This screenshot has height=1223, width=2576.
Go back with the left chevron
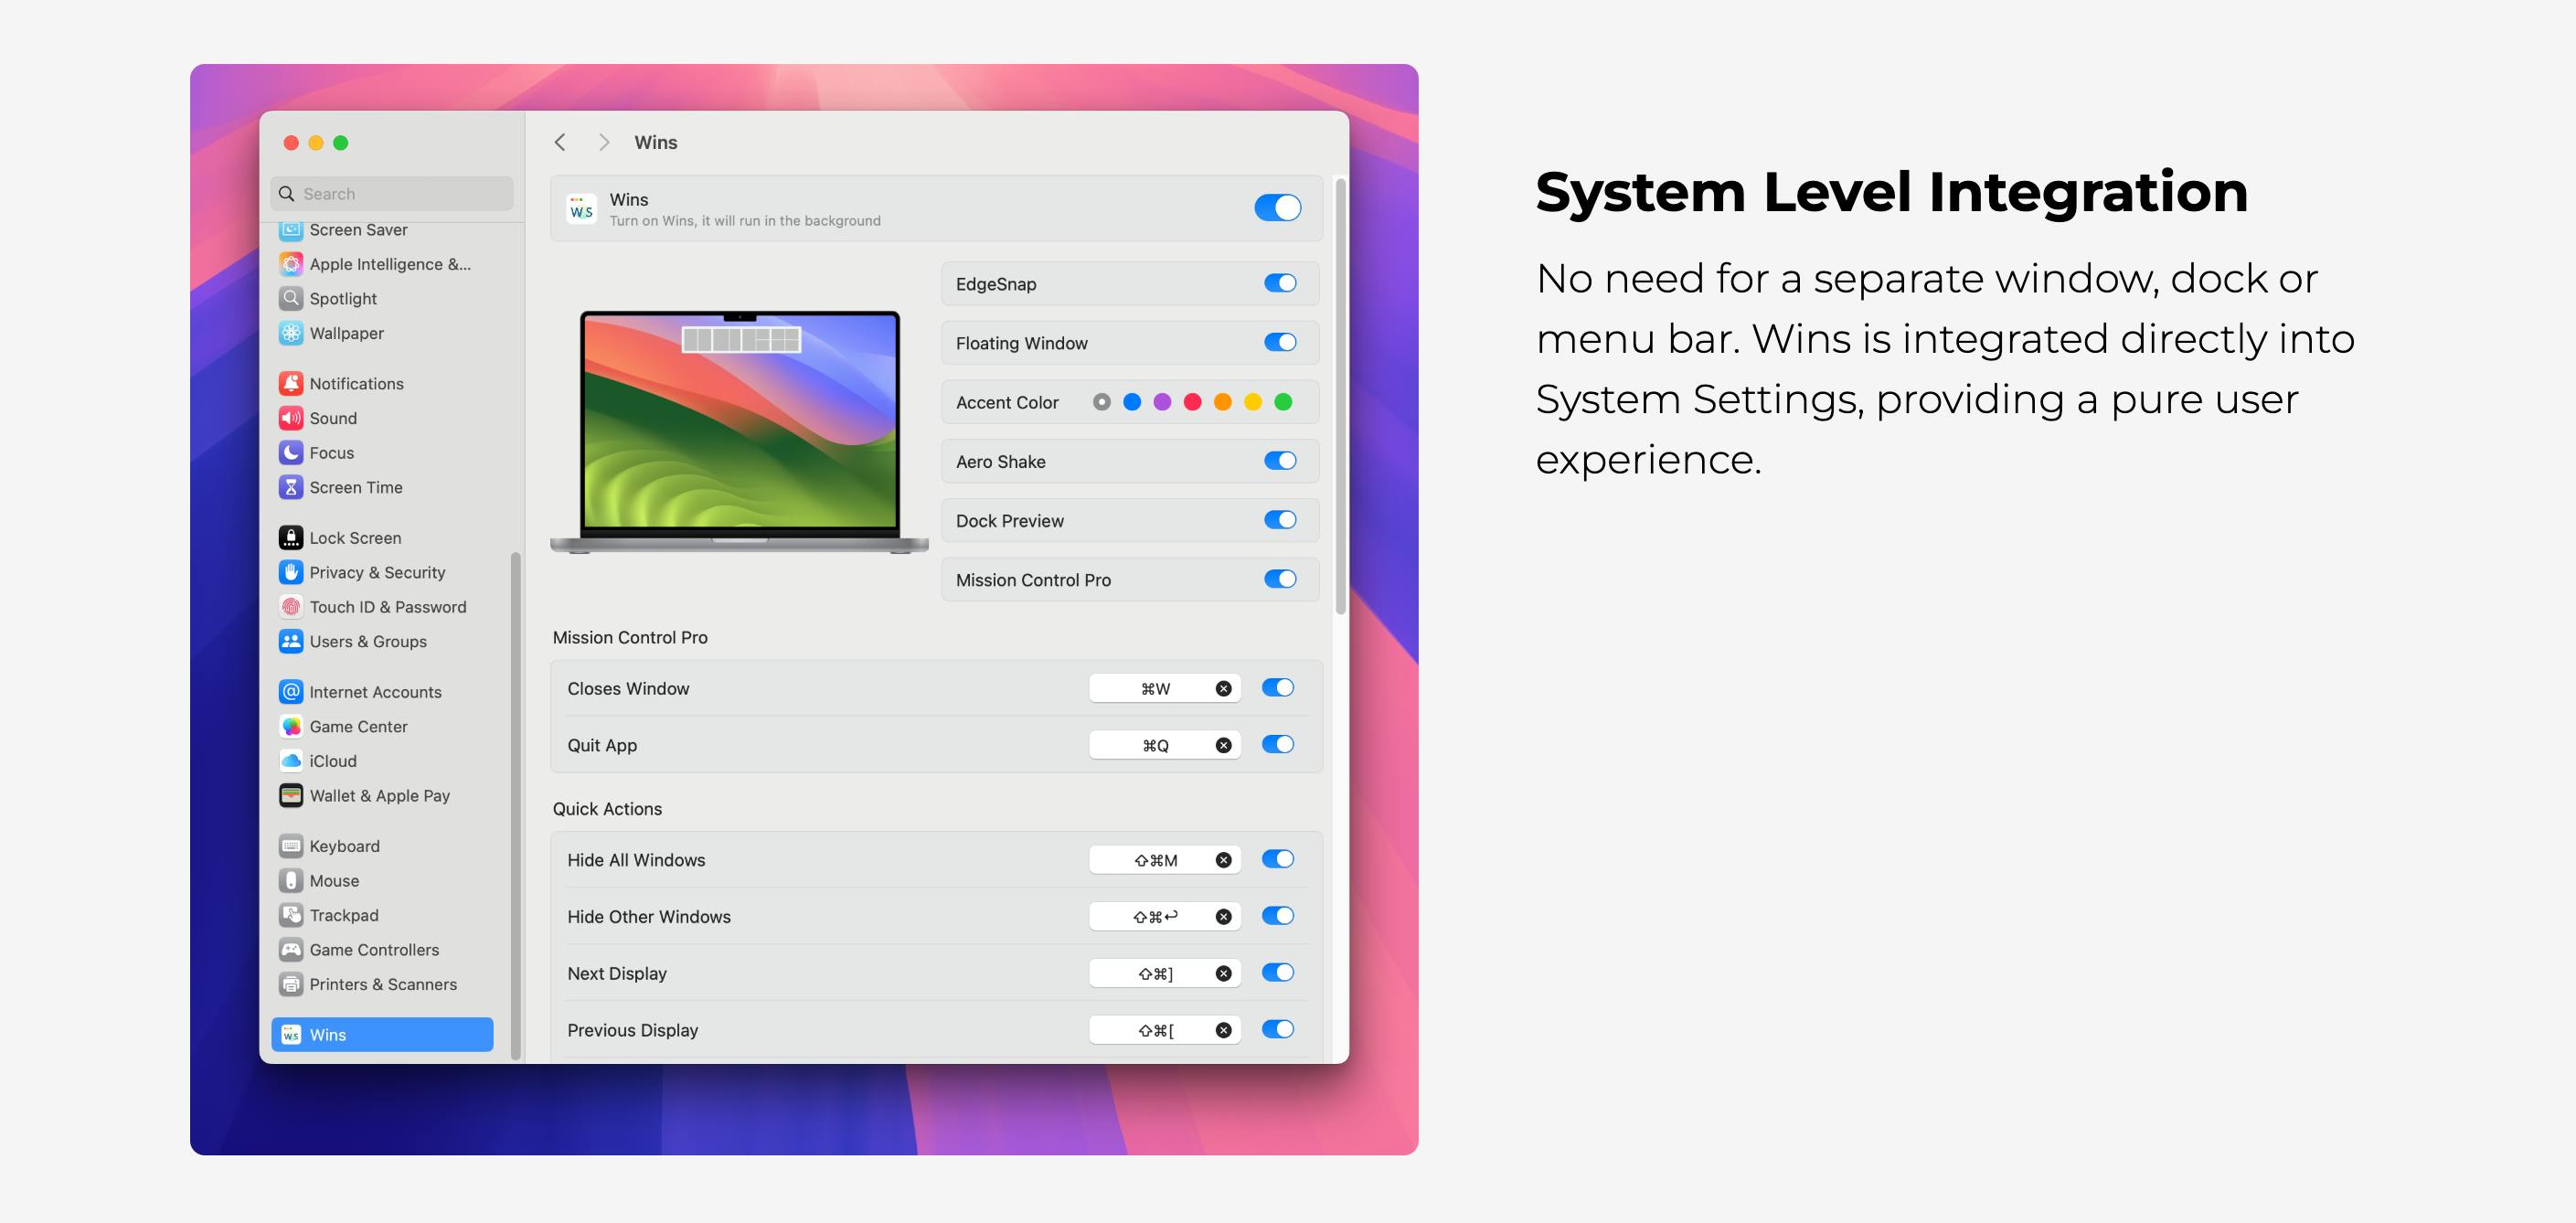[560, 142]
